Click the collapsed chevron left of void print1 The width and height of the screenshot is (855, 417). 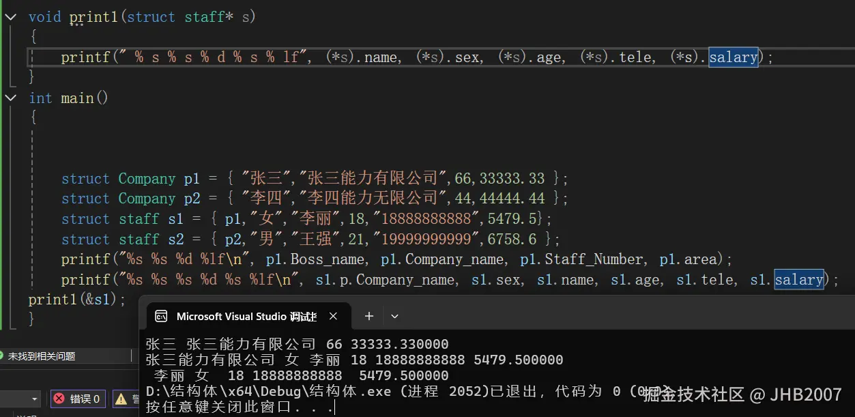[10, 16]
